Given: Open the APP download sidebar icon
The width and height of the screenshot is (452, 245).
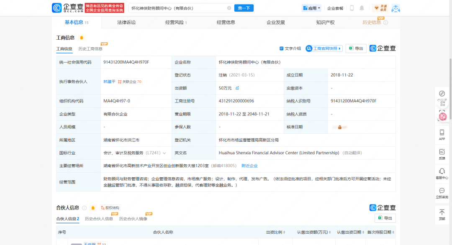Looking at the screenshot, I should [442, 135].
